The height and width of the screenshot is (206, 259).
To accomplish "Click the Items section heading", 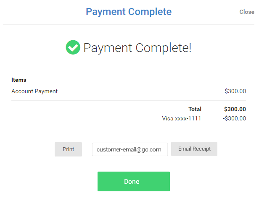I will [19, 80].
